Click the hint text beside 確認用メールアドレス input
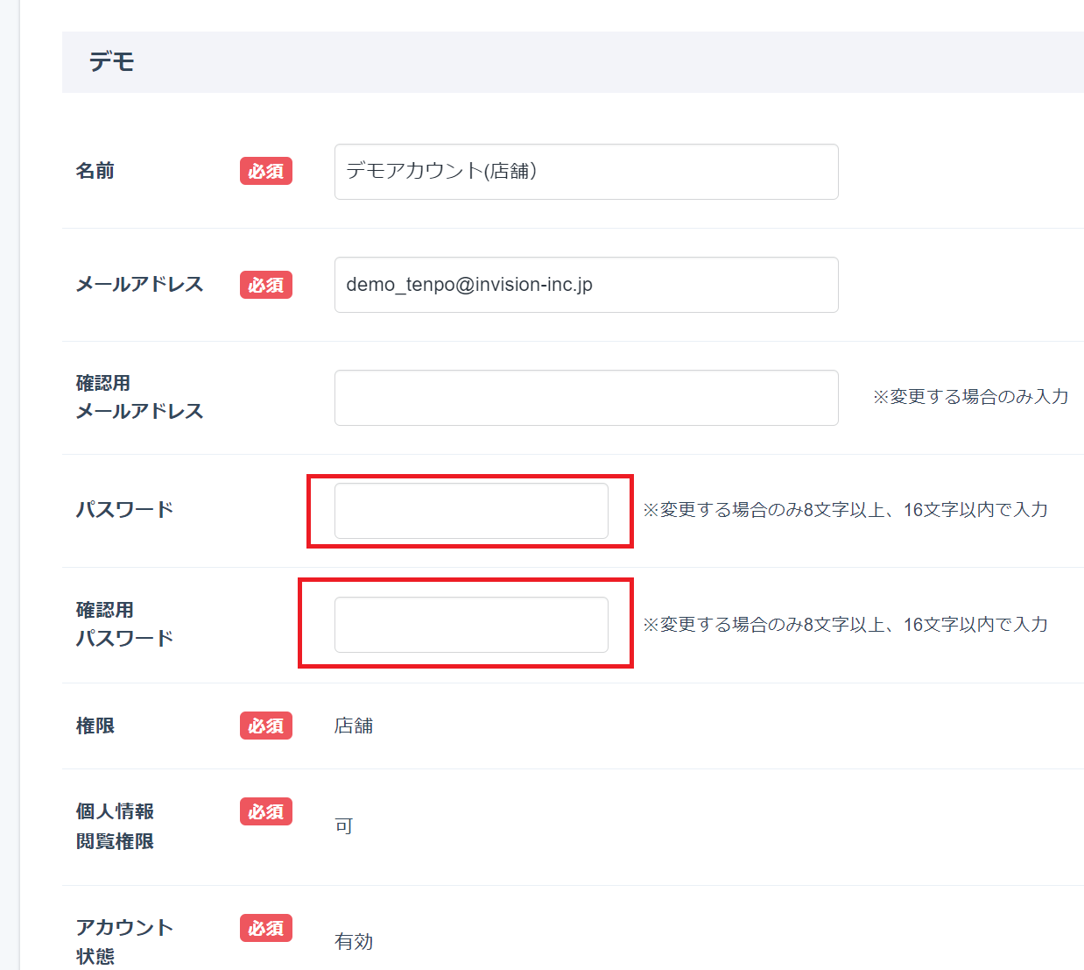Screen dimensions: 1084x970 pyautogui.click(x=970, y=397)
